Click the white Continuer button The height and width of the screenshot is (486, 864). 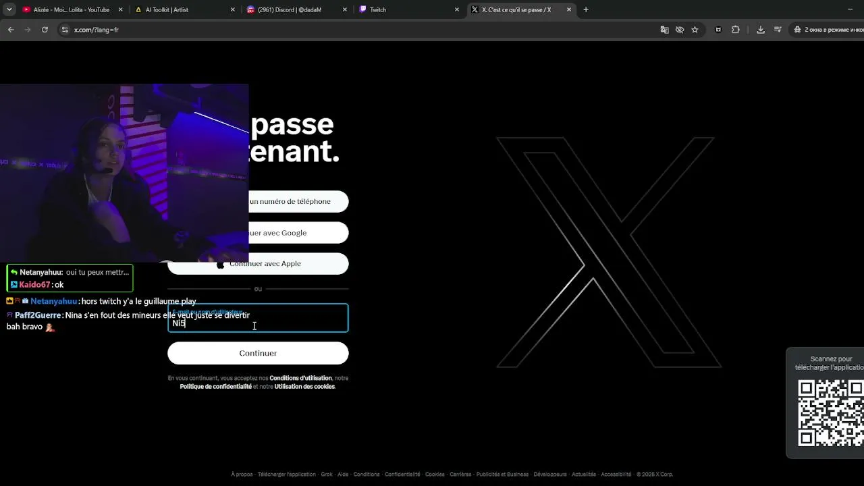point(258,353)
